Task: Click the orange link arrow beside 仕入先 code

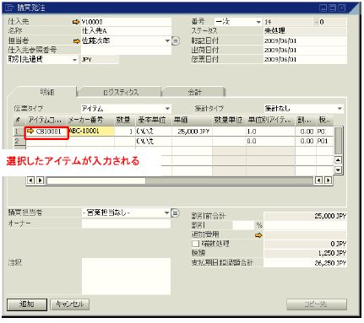Action: coord(76,22)
